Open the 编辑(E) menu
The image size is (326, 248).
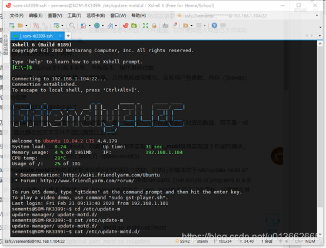(x=35, y=16)
